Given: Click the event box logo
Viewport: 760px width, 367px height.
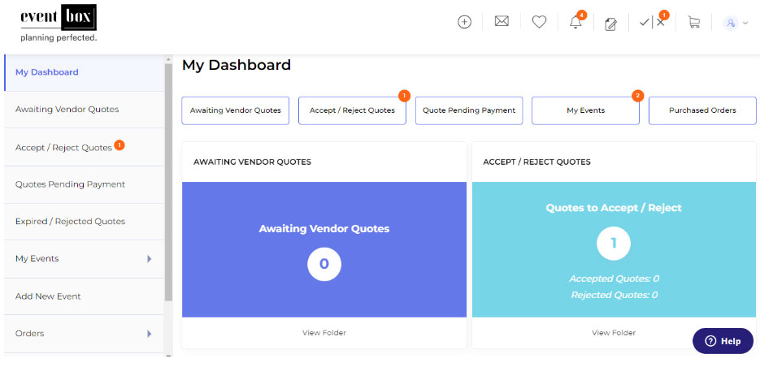Looking at the screenshot, I should 59,23.
